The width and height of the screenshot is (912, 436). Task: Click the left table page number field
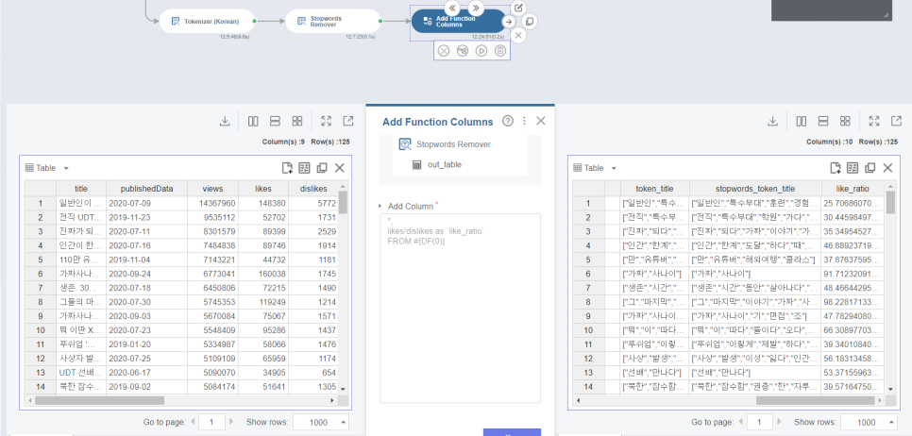point(211,422)
